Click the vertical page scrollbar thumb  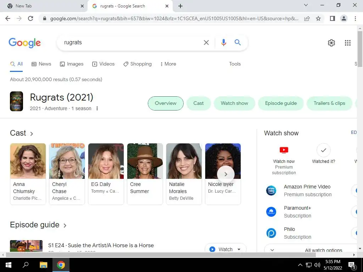point(360,49)
